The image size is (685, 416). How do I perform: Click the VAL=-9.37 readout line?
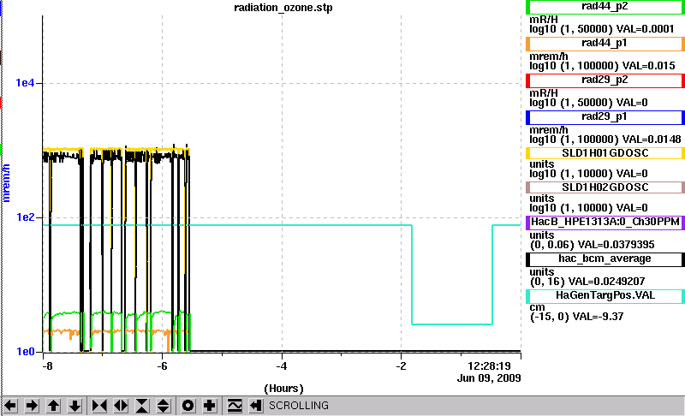click(x=576, y=317)
